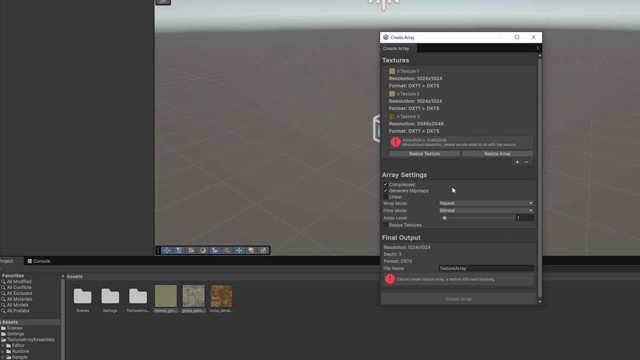Viewport: 640px width, 360px height.
Task: Collapse the Sample folder in project tree
Action: pyautogui.click(x=3, y=357)
